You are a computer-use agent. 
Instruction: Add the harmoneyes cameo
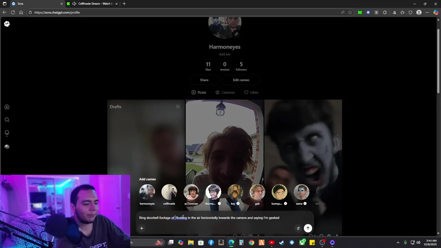click(147, 195)
